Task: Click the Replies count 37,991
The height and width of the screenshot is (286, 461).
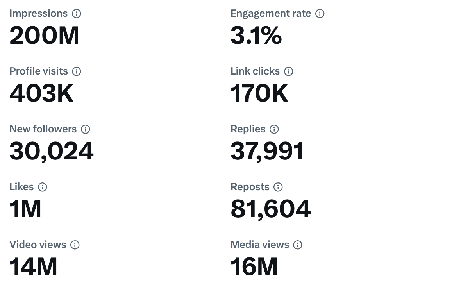Action: (x=267, y=151)
